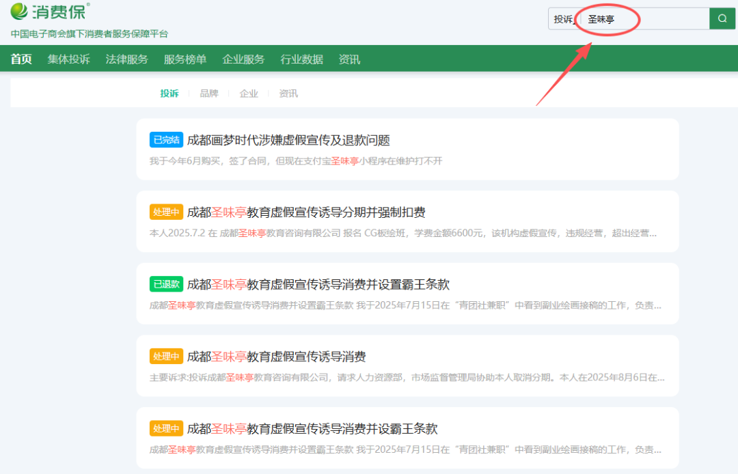The width and height of the screenshot is (738, 474).
Task: Click the summary starting 主要诉求:投诉成都圣味亭
Action: click(407, 378)
